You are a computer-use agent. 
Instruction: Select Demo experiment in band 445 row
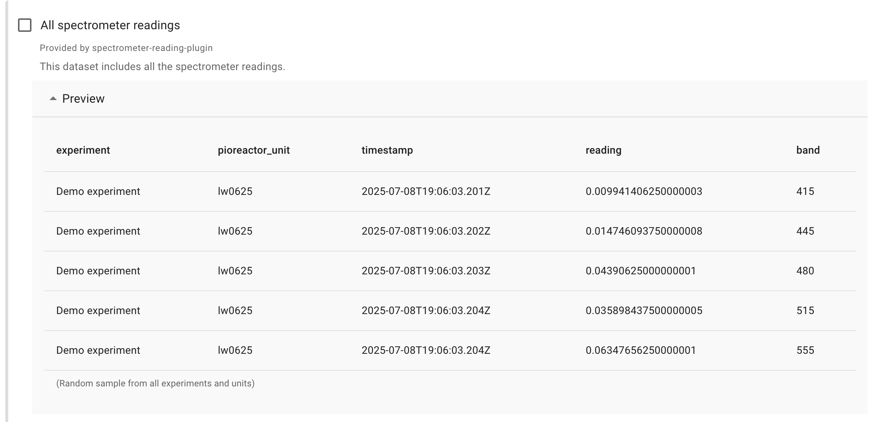[x=98, y=231]
